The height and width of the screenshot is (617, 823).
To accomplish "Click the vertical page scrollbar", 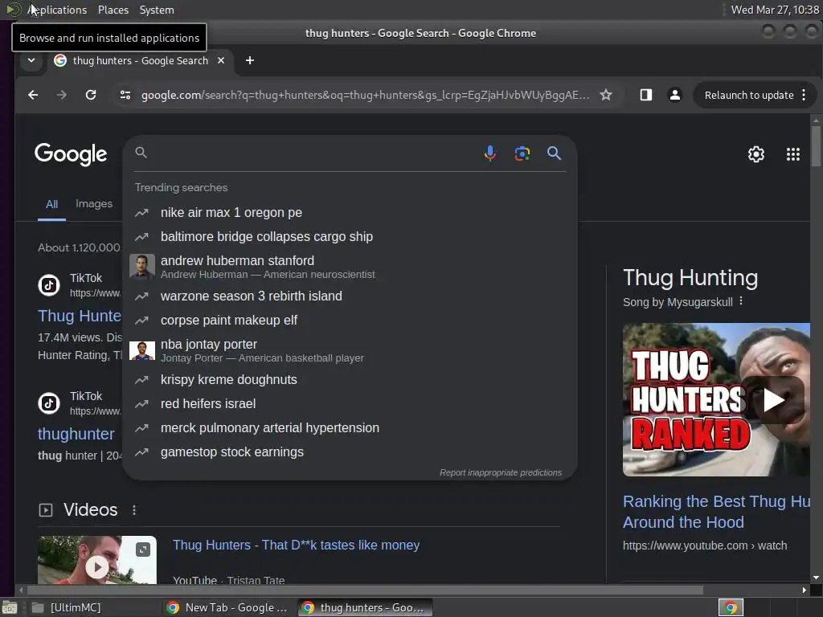I will [x=817, y=147].
